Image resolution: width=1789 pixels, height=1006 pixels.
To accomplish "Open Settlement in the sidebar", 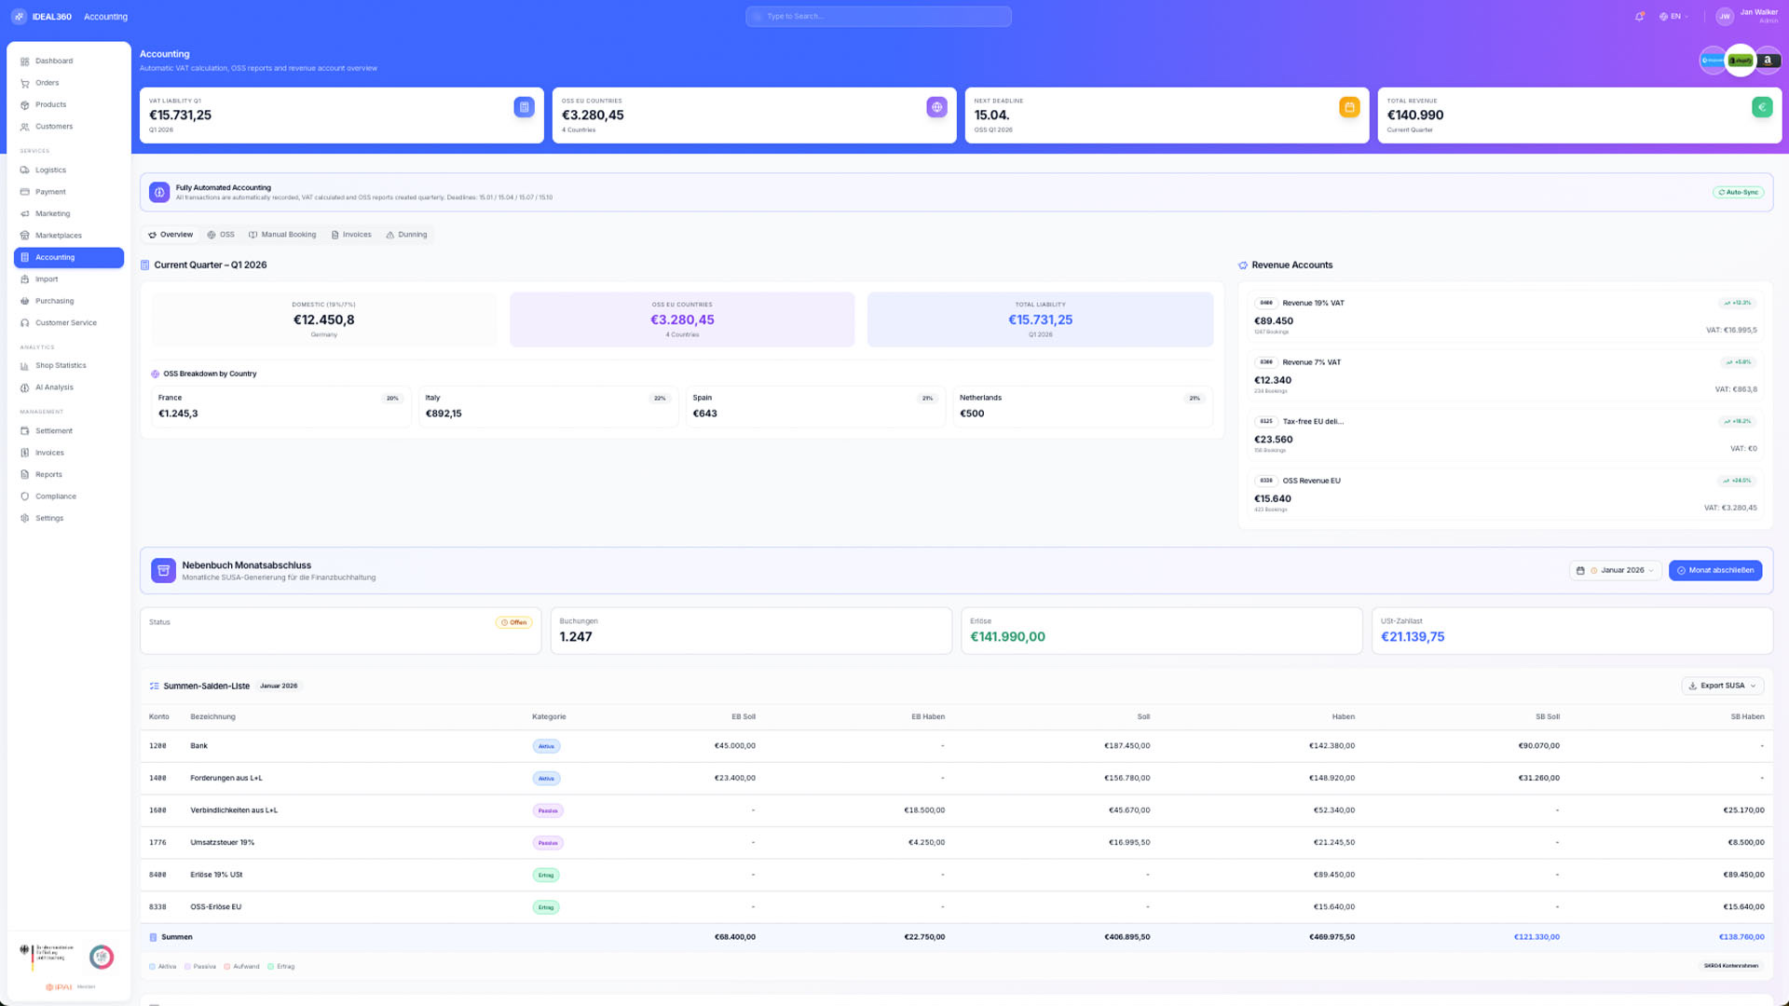I will 69,431.
